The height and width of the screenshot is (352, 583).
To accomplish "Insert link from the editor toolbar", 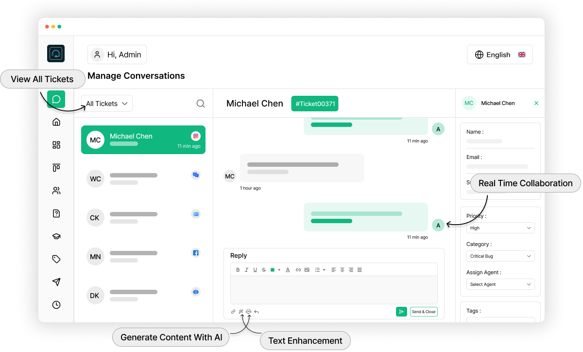I will 298,270.
